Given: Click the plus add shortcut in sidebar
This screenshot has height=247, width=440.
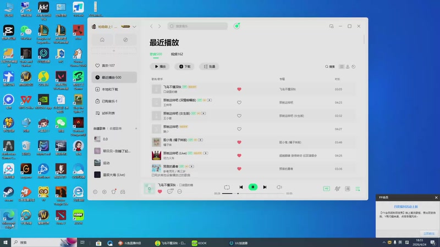Looking at the screenshot, I should click(x=114, y=51).
